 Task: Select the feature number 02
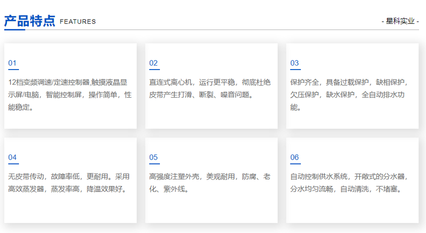pyautogui.click(x=153, y=63)
